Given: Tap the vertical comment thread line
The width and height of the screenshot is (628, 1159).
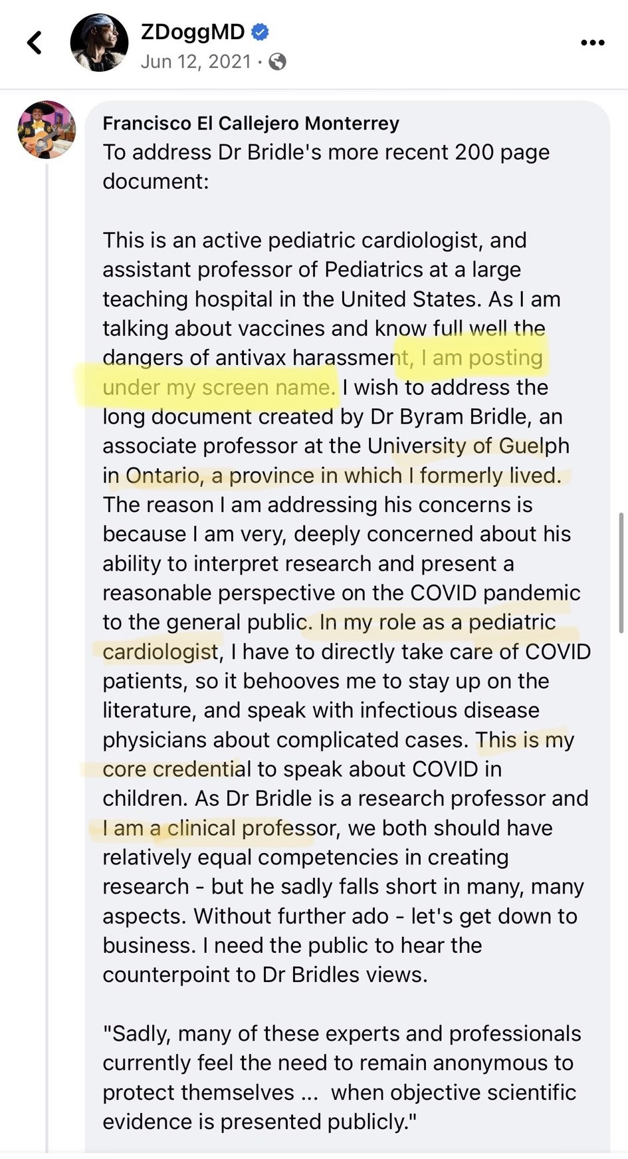Looking at the screenshot, I should click(x=47, y=658).
